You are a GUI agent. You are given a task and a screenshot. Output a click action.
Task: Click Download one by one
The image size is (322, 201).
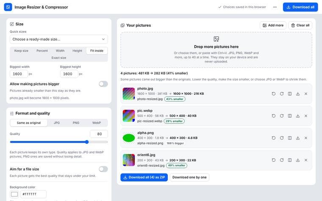tap(189, 177)
